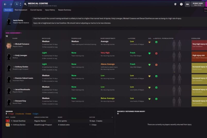This screenshot has width=207, height=138.
Task: Open the club shield badge menu
Action: (17, 4)
